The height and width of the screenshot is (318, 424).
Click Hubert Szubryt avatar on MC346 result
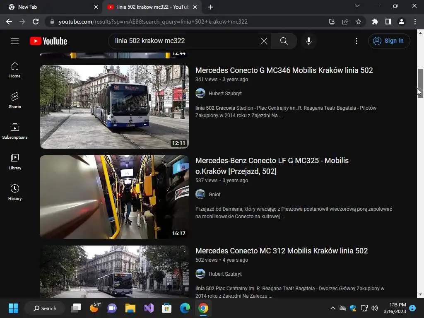(x=200, y=93)
